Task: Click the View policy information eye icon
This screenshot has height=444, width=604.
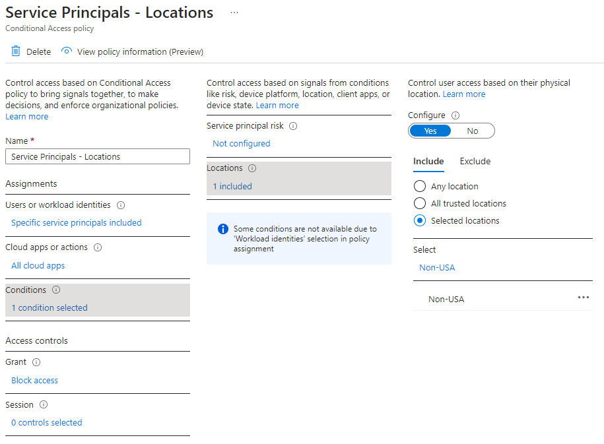Action: coord(66,51)
